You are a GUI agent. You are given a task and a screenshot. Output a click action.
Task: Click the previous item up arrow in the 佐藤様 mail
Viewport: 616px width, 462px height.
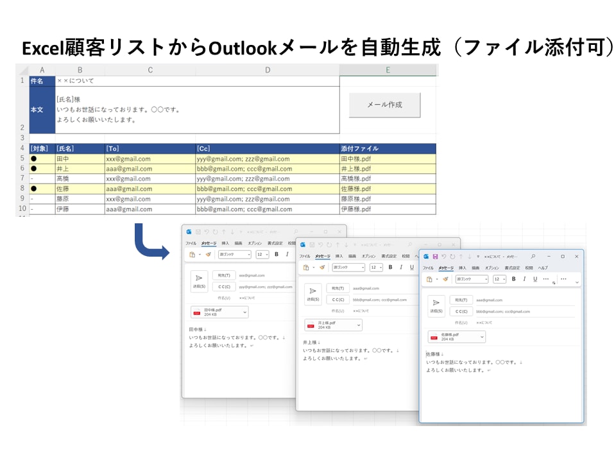[x=461, y=257]
